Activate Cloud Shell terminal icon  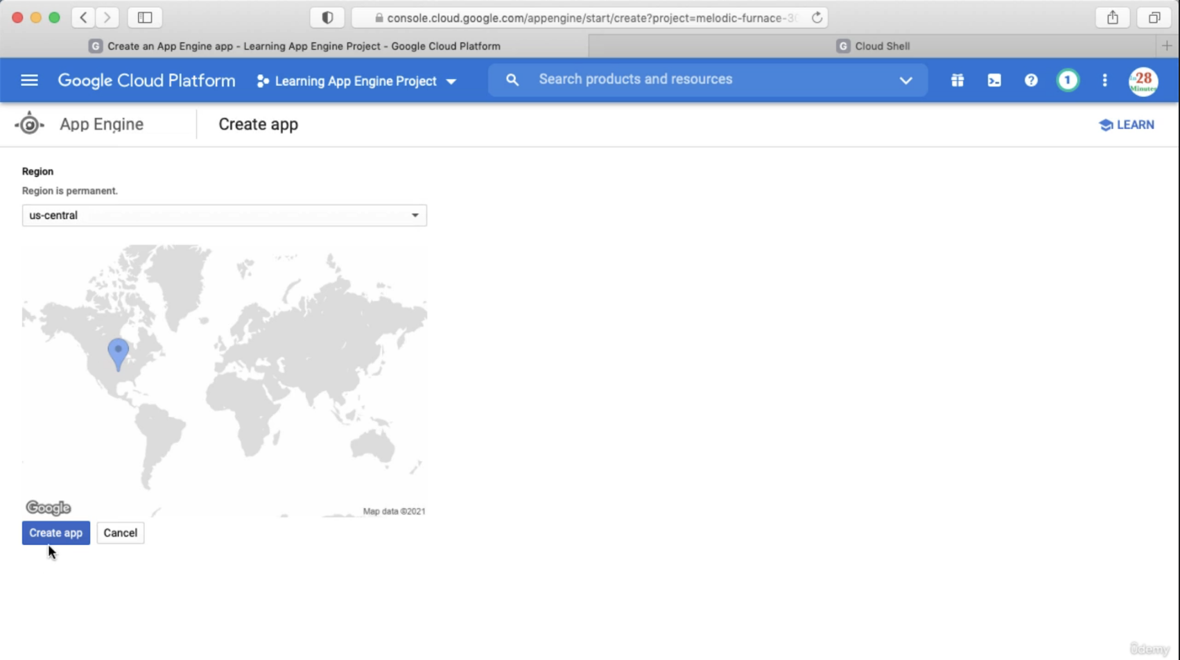click(x=994, y=80)
